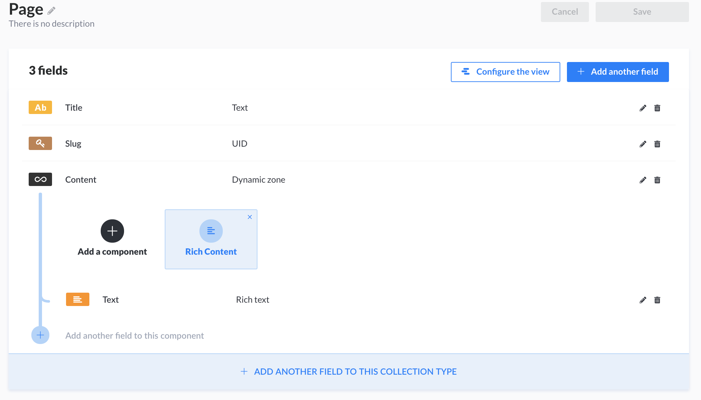Click blue plus to add component field

click(x=40, y=335)
